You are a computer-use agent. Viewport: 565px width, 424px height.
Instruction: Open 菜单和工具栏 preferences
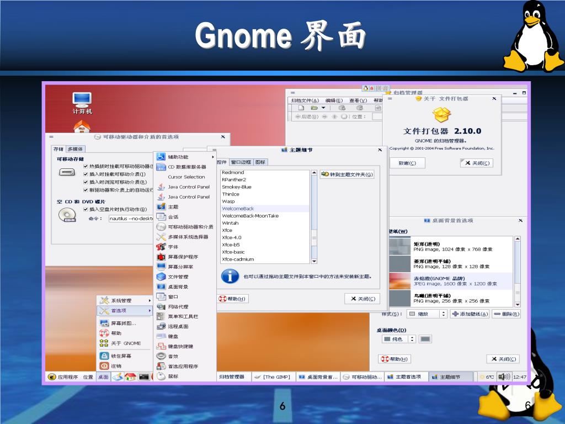185,316
